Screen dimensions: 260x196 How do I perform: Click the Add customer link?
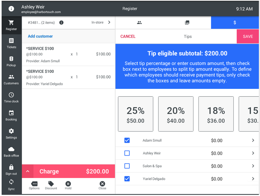click(40, 36)
